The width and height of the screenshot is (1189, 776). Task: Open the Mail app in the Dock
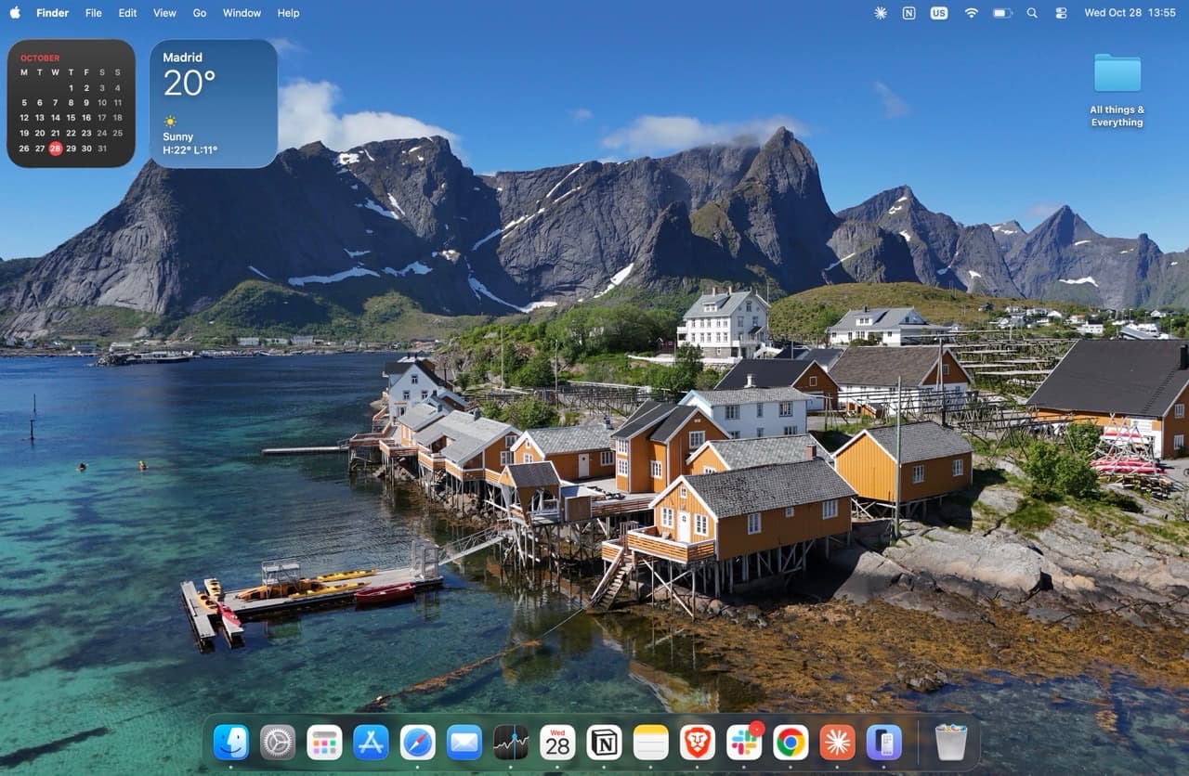pos(464,743)
